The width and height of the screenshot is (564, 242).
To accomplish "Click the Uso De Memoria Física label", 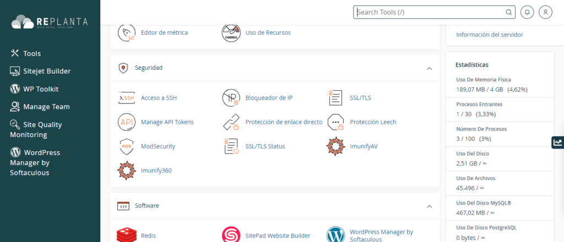I will 484,80.
